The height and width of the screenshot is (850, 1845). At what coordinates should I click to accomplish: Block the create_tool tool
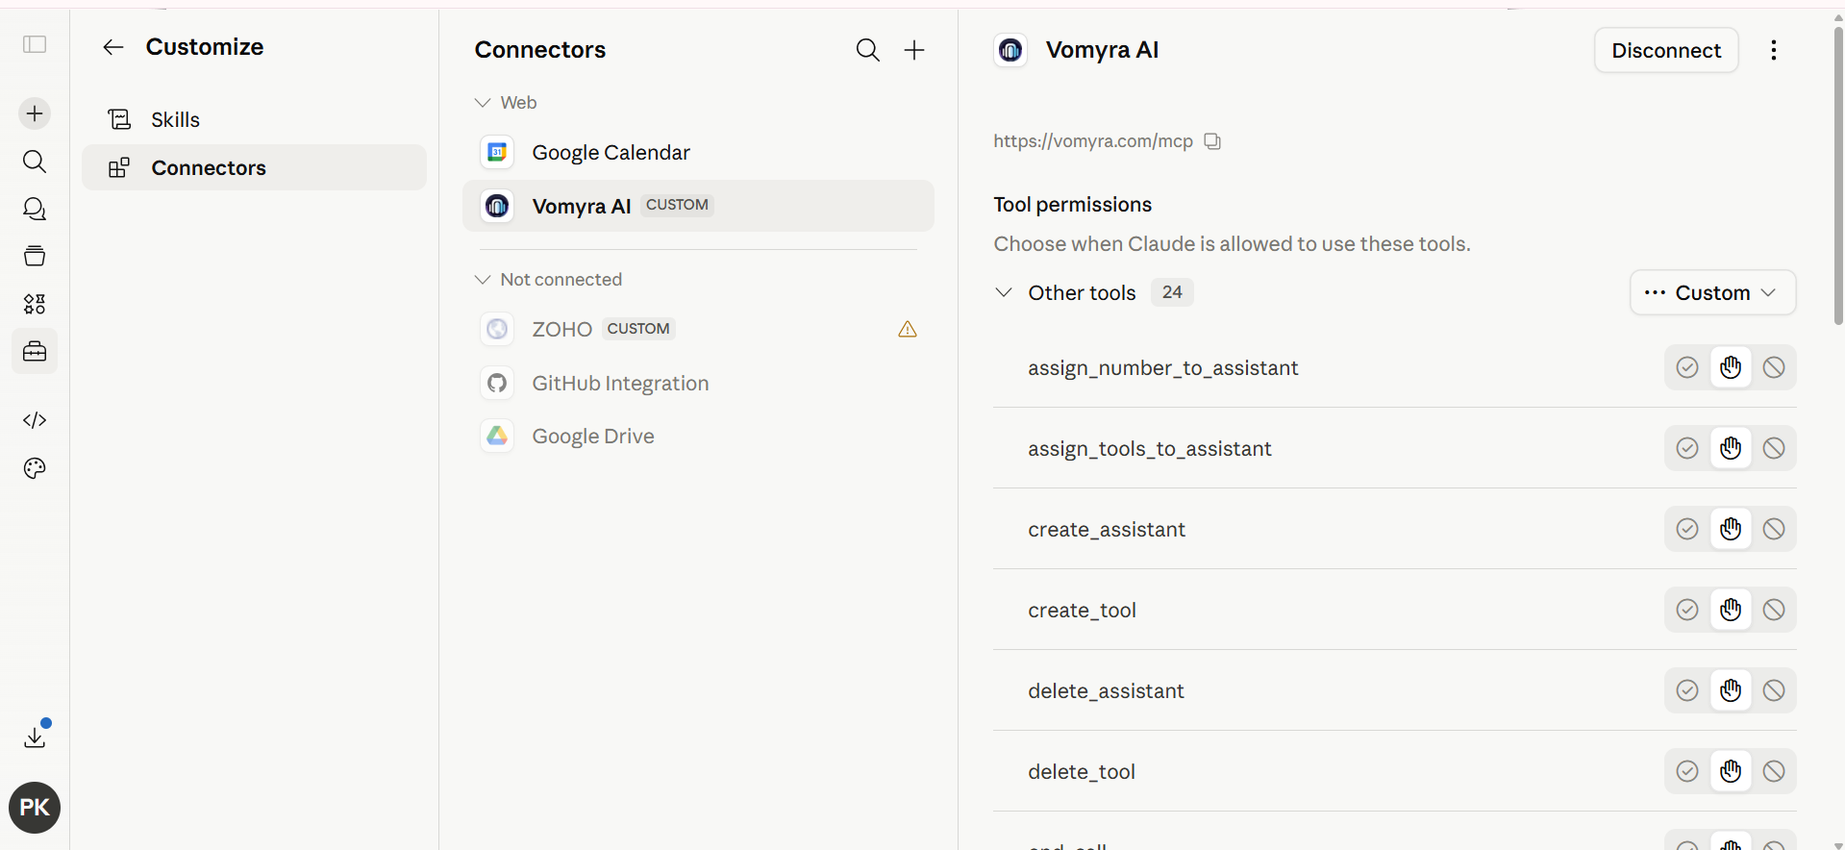[x=1774, y=610]
